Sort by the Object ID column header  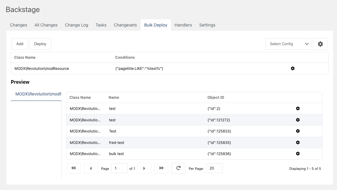216,98
